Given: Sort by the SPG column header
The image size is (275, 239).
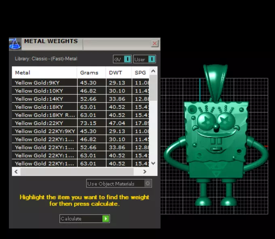Looking at the screenshot, I should pos(140,73).
